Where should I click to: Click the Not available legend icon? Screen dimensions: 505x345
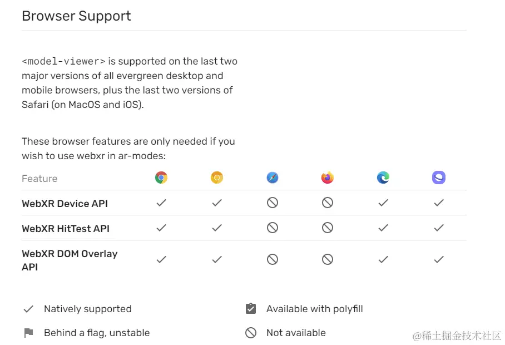(251, 333)
